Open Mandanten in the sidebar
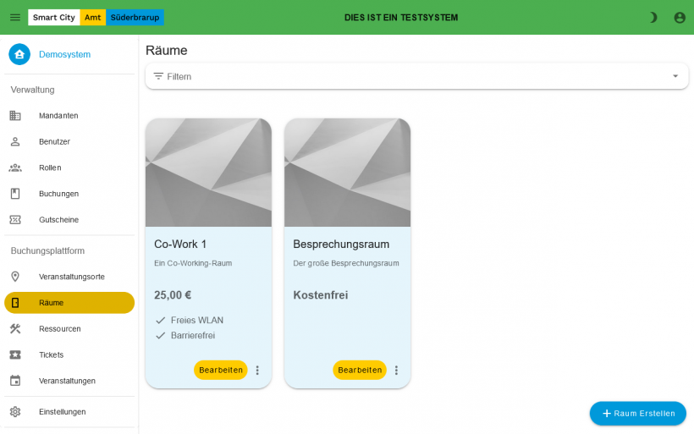The image size is (694, 434). (58, 116)
